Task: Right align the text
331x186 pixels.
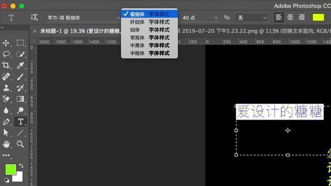Action: point(302,17)
